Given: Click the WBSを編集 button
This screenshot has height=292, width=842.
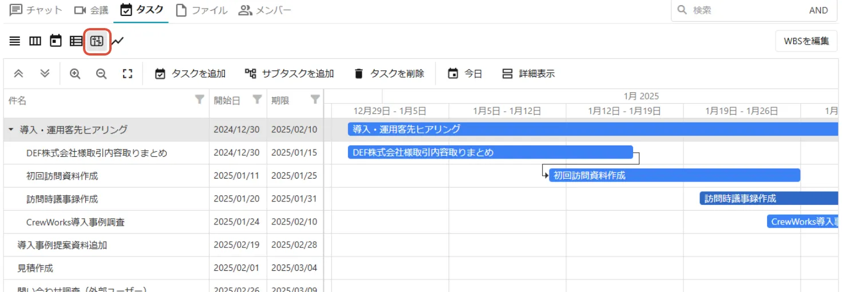Looking at the screenshot, I should (x=807, y=41).
